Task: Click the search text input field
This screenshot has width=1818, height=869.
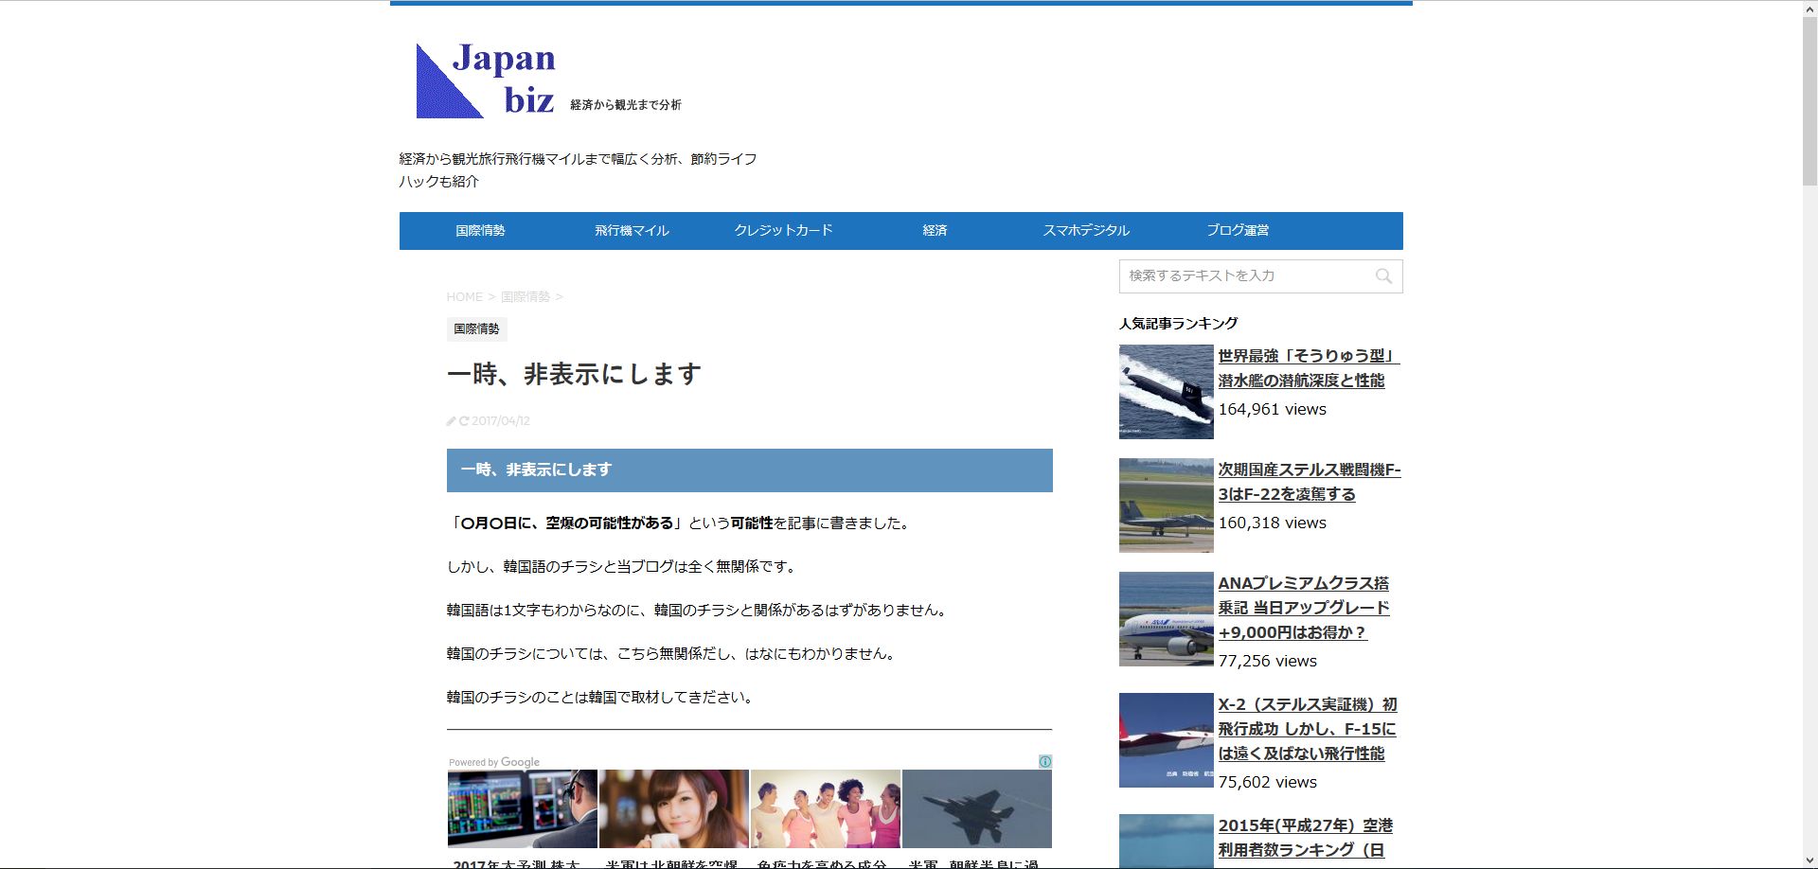Action: coord(1245,276)
